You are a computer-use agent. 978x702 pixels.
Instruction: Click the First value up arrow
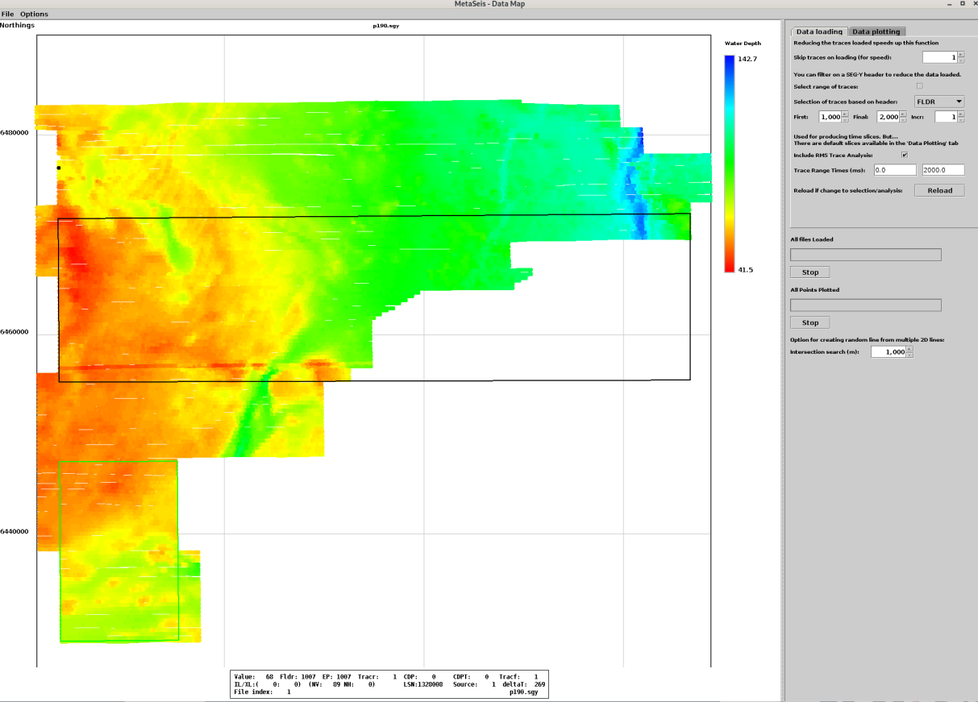click(845, 114)
